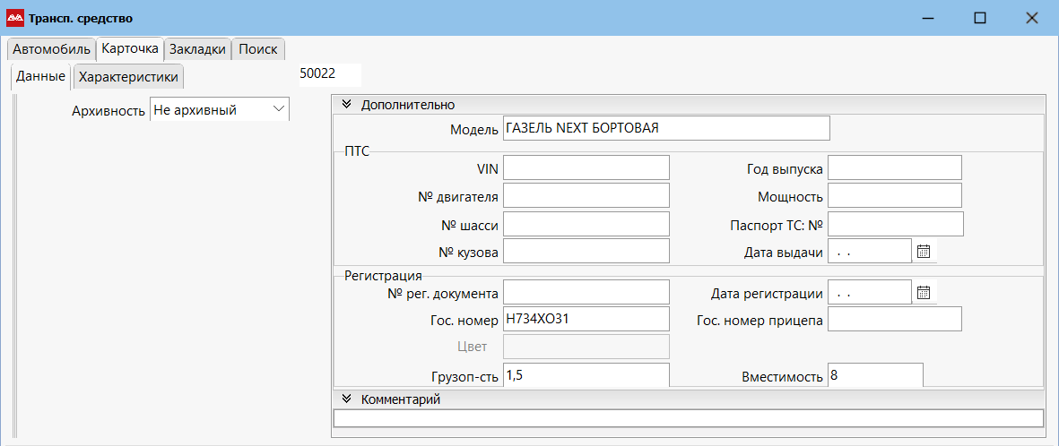Click the application logo in title bar
The height and width of the screenshot is (446, 1059).
(x=14, y=18)
